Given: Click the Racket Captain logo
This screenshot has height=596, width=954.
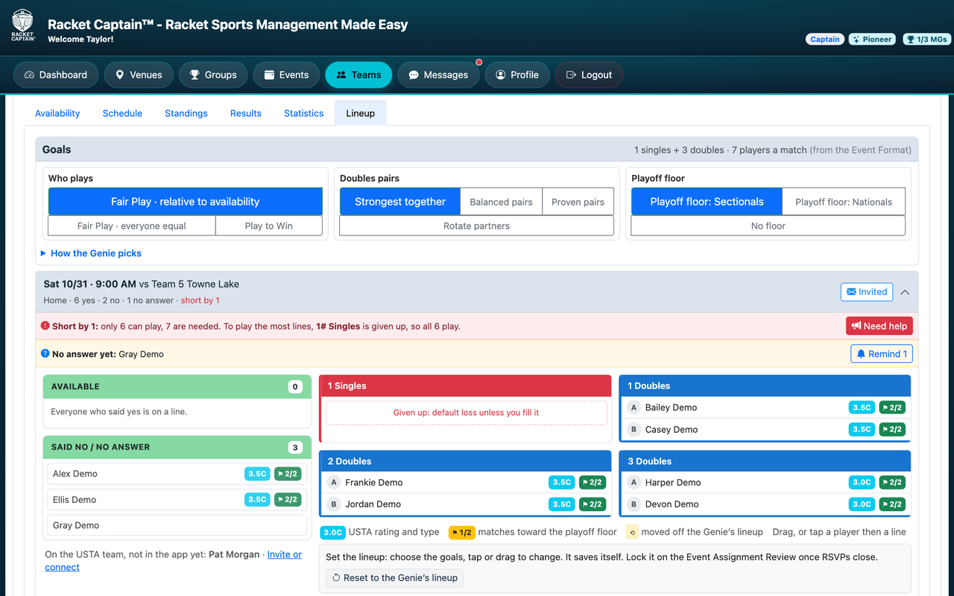Looking at the screenshot, I should pos(22,25).
